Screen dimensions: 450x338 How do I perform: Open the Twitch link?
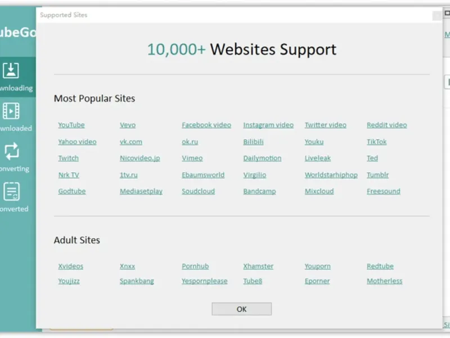pyautogui.click(x=69, y=158)
